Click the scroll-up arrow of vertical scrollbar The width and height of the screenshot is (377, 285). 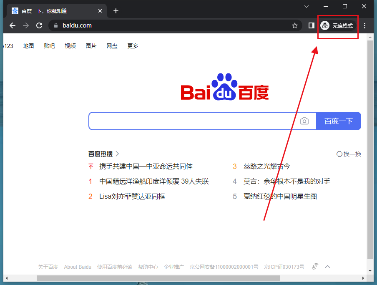(370, 37)
